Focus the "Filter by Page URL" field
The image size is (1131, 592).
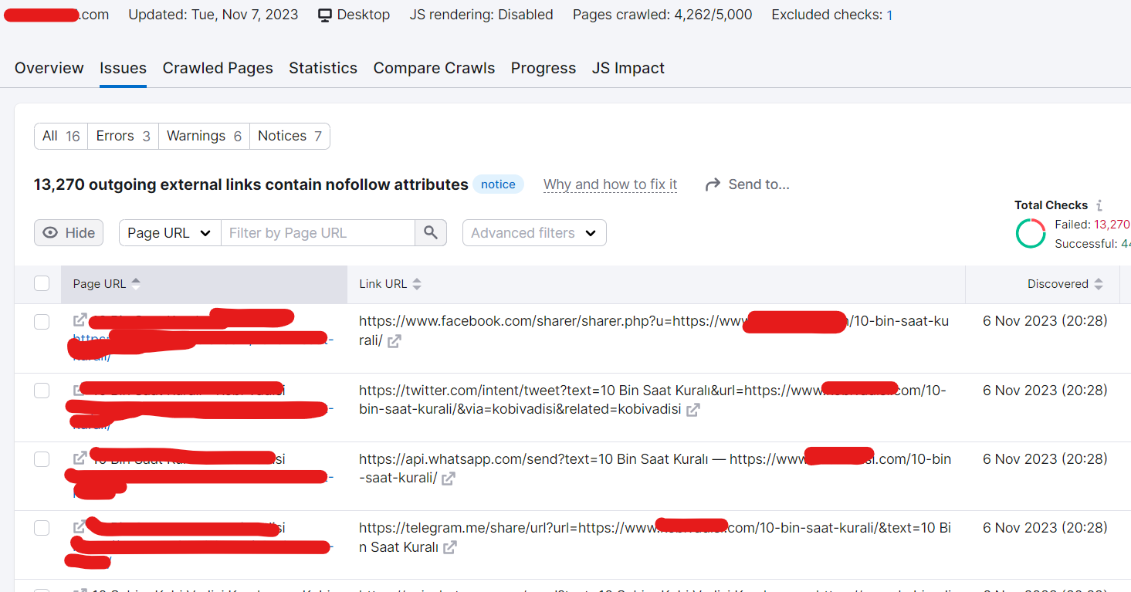[318, 233]
